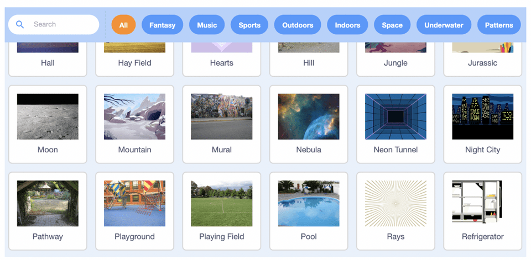Pick the Moon backdrop thumbnail
Screen dimensions: 531x260
[48, 124]
